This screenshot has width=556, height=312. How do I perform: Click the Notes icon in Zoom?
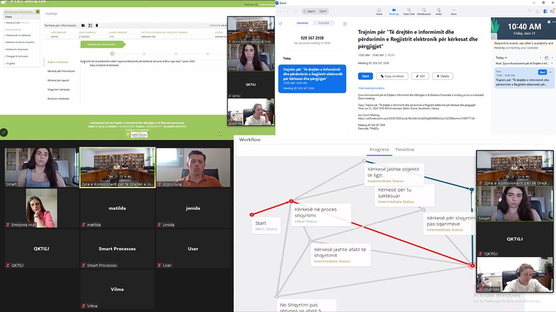tap(439, 11)
